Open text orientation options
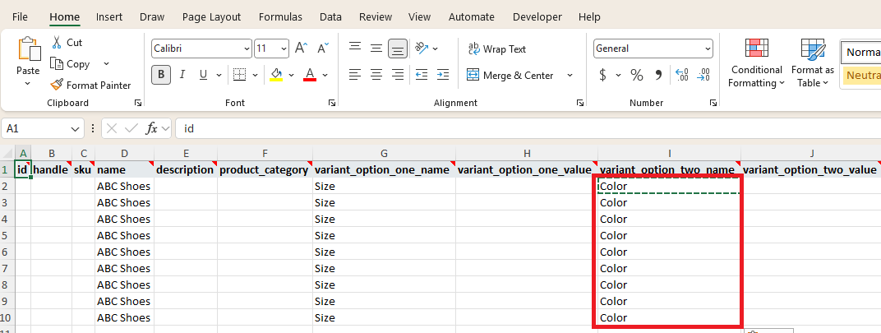Image resolution: width=881 pixels, height=333 pixels. click(422, 49)
